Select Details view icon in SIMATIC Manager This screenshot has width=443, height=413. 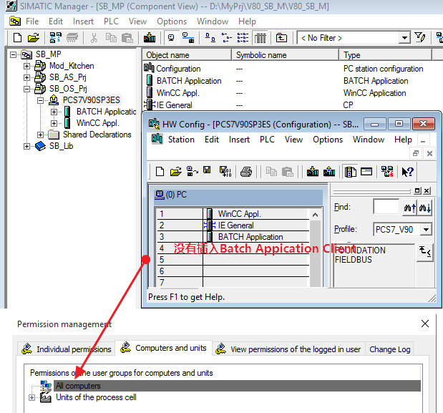tap(261, 37)
